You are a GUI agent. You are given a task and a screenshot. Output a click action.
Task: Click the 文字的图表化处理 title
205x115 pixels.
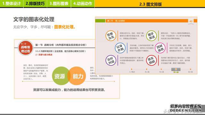click(x=34, y=19)
